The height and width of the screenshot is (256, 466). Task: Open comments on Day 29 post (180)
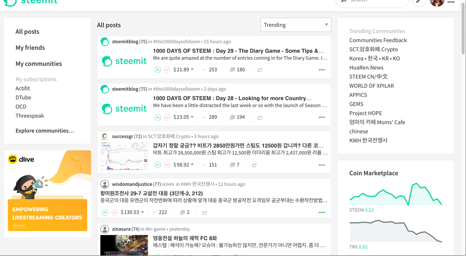[237, 70]
